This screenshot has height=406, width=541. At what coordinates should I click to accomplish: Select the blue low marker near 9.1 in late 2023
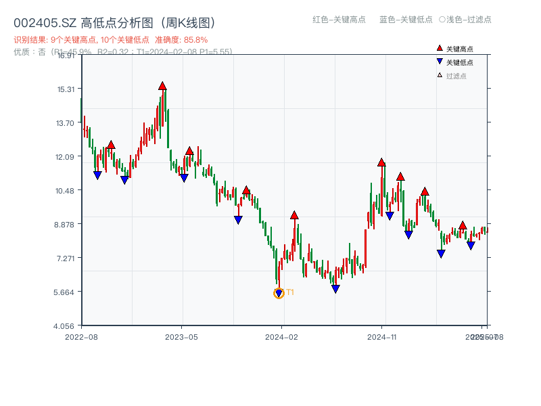238,220
